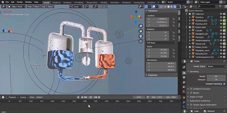This screenshot has width=227, height=113.
Task: Open the Object Mode dropdown
Action: click(16, 6)
